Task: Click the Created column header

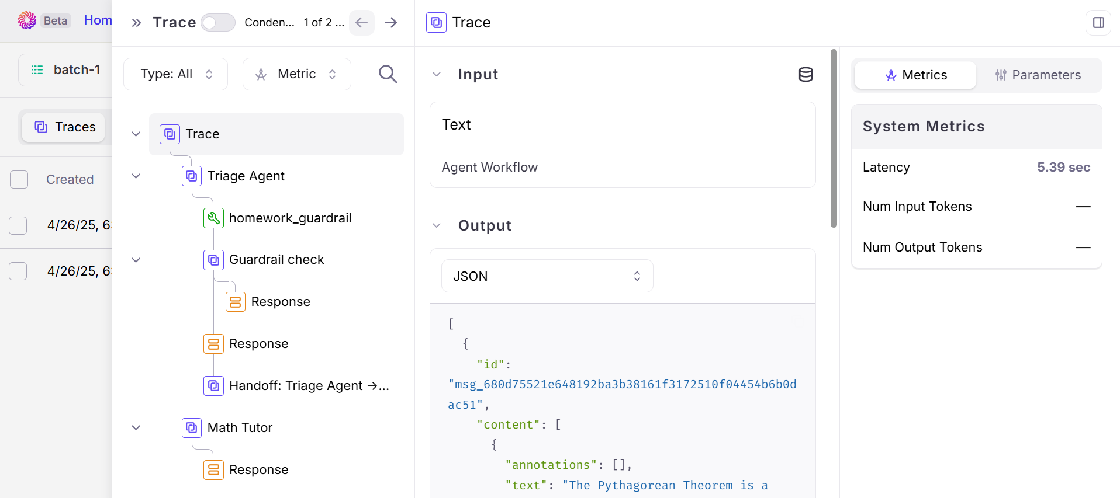Action: pos(70,180)
